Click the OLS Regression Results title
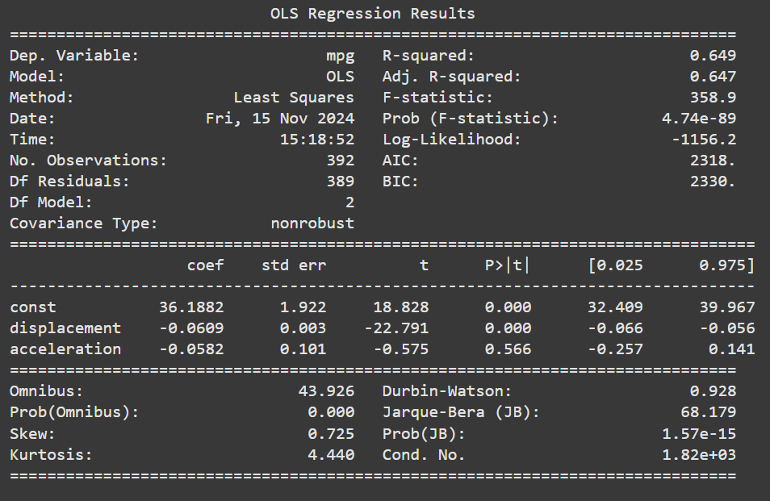Viewport: 770px width, 501px height. coord(372,13)
